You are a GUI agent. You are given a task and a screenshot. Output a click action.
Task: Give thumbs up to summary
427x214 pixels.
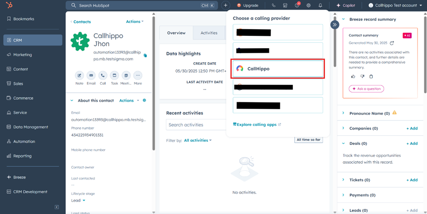[353, 76]
